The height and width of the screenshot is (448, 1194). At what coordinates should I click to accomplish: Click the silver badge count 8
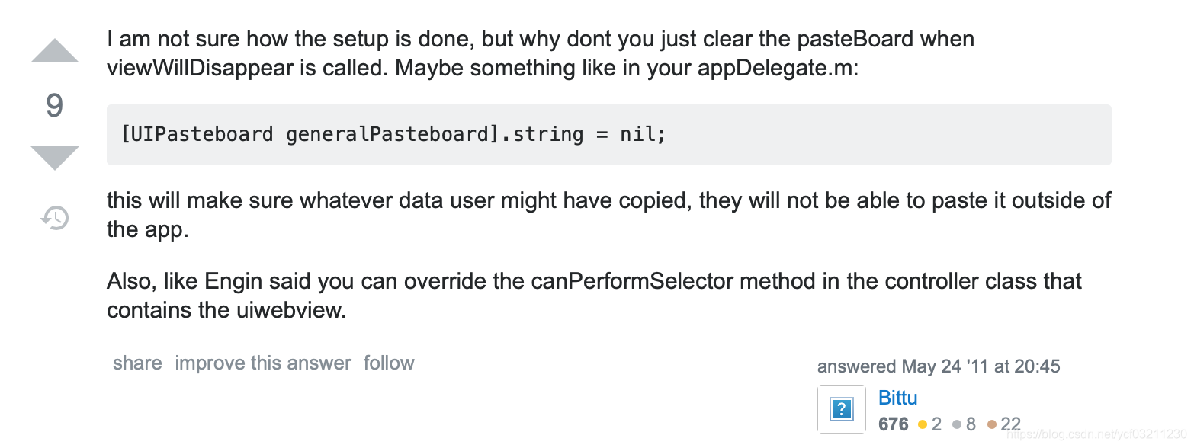pyautogui.click(x=971, y=424)
